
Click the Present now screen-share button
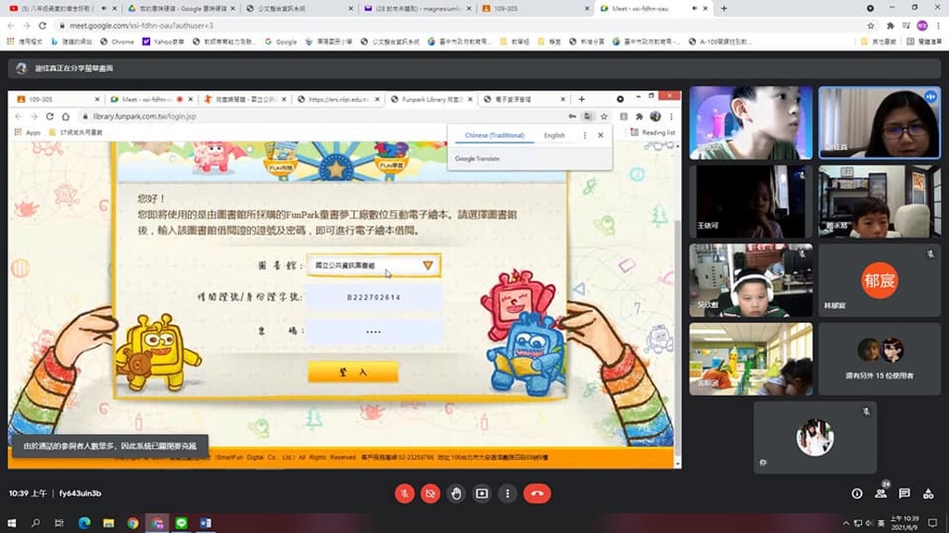(x=482, y=494)
